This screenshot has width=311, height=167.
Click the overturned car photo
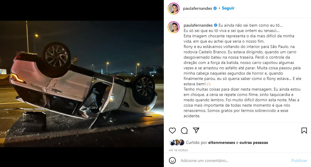(82, 84)
